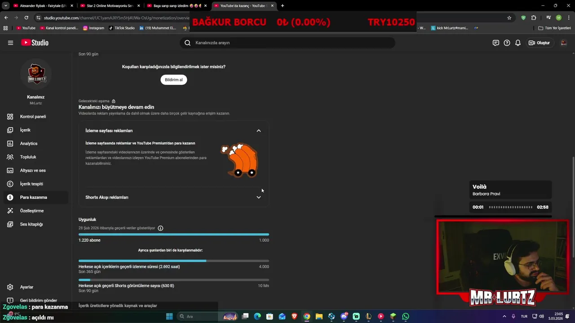Click the Bildirim al button
This screenshot has height=323, width=575.
tap(174, 80)
